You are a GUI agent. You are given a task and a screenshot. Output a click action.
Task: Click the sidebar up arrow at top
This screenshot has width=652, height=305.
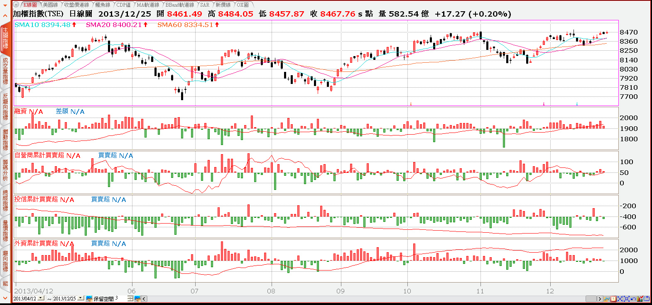click(x=5, y=16)
